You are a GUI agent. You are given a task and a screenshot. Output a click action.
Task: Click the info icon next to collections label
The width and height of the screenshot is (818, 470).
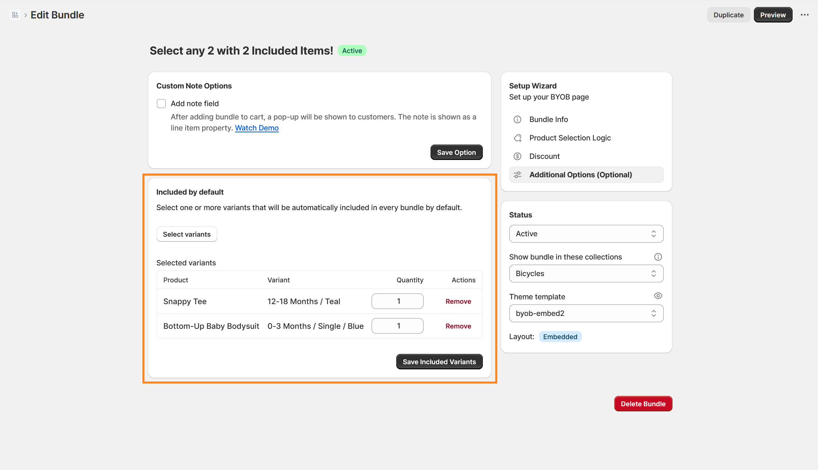658,257
